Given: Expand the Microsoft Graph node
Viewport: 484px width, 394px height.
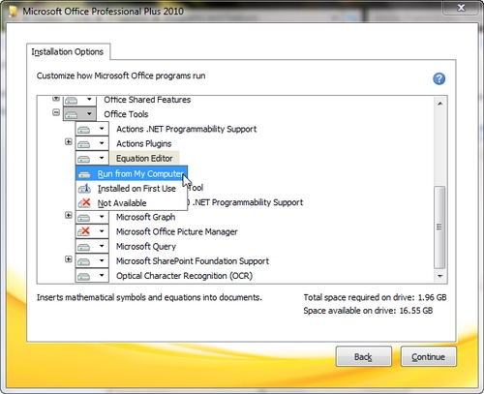Looking at the screenshot, I should point(69,215).
